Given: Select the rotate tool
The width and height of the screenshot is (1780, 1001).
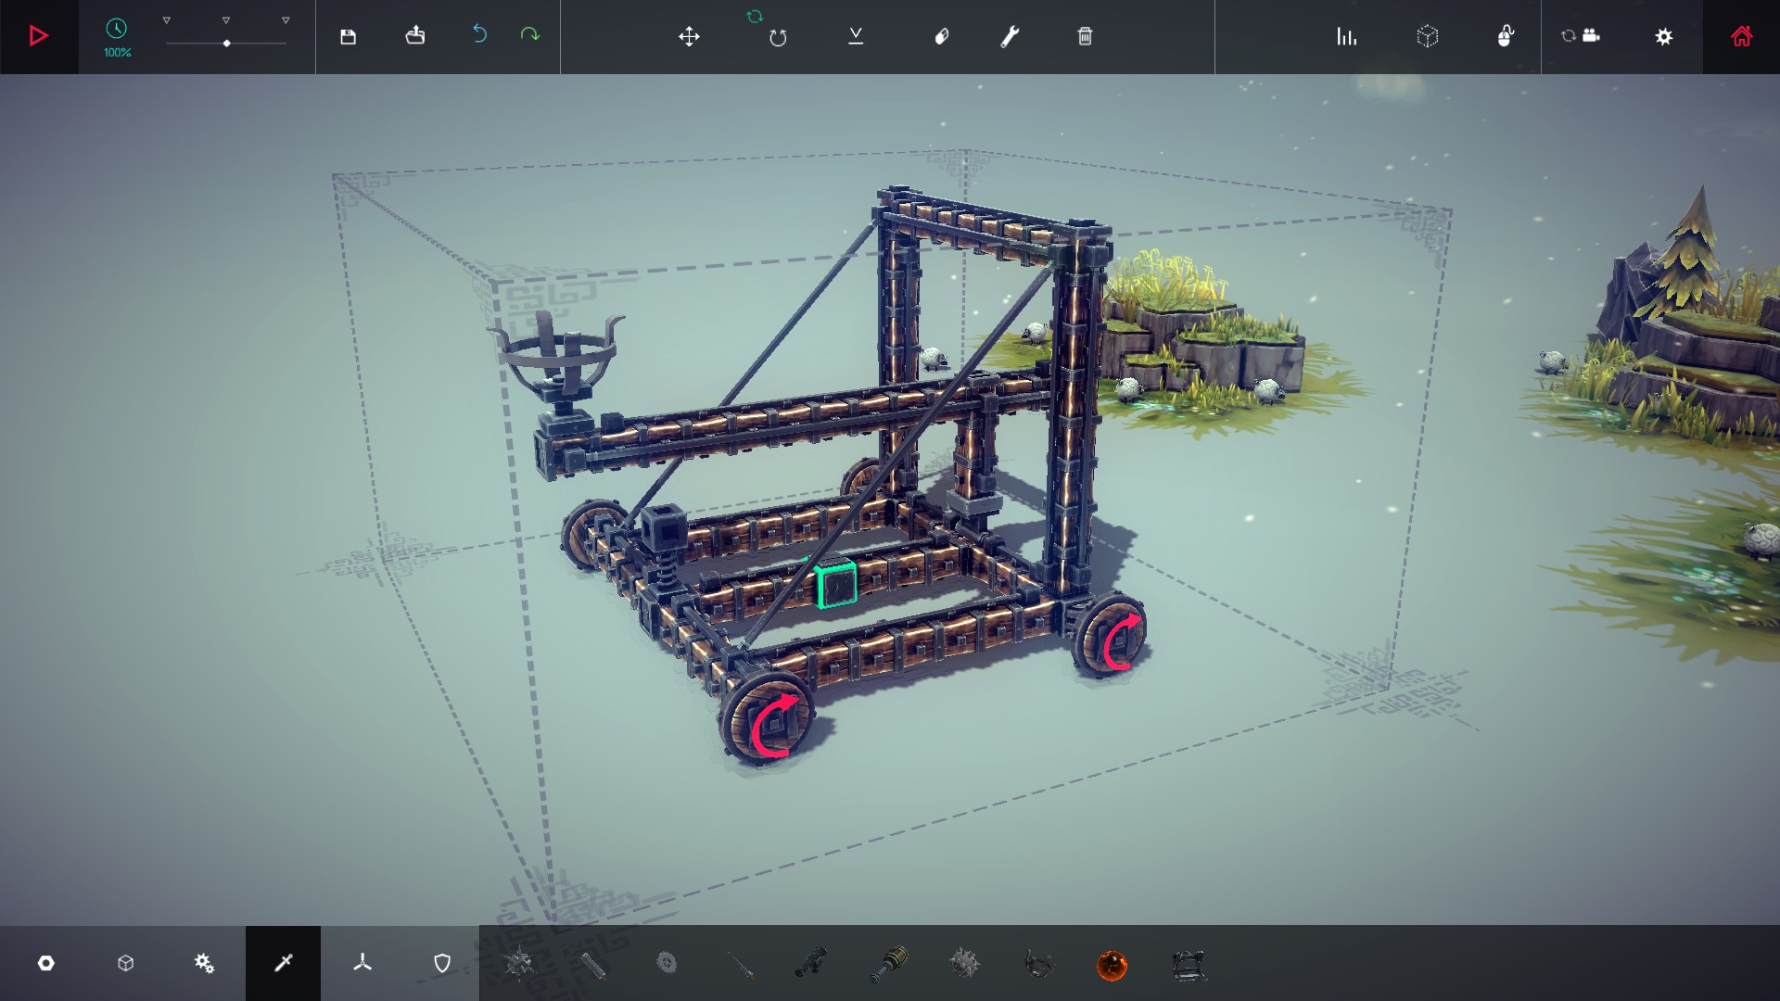Looking at the screenshot, I should tap(778, 37).
